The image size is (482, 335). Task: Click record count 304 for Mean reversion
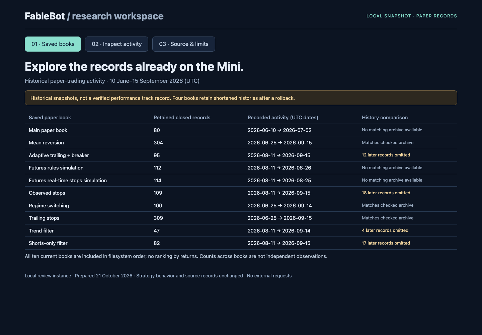[158, 143]
